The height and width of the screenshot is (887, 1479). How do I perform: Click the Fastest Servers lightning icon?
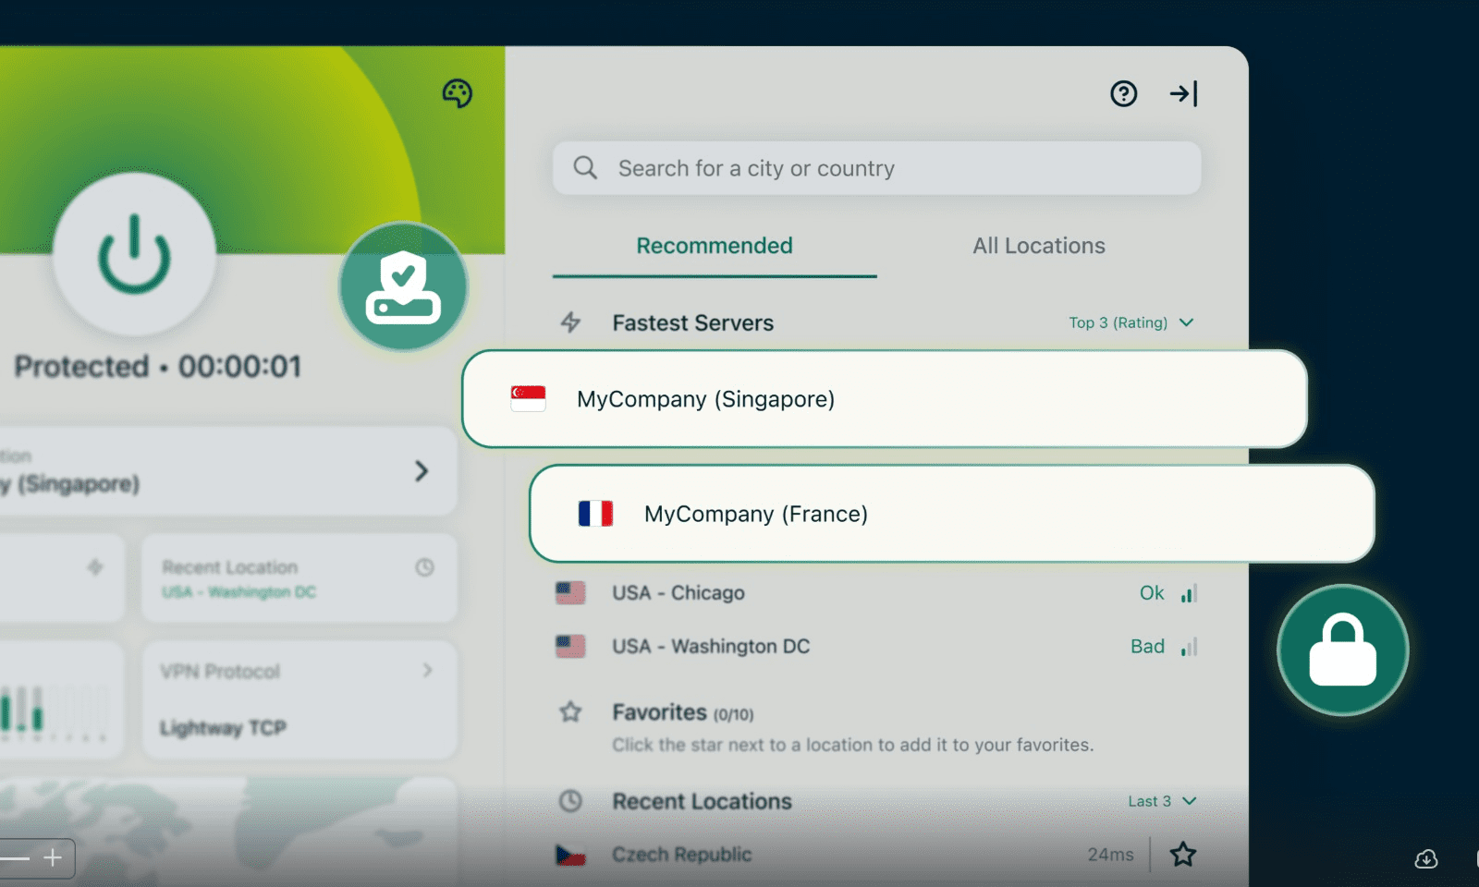pyautogui.click(x=572, y=322)
